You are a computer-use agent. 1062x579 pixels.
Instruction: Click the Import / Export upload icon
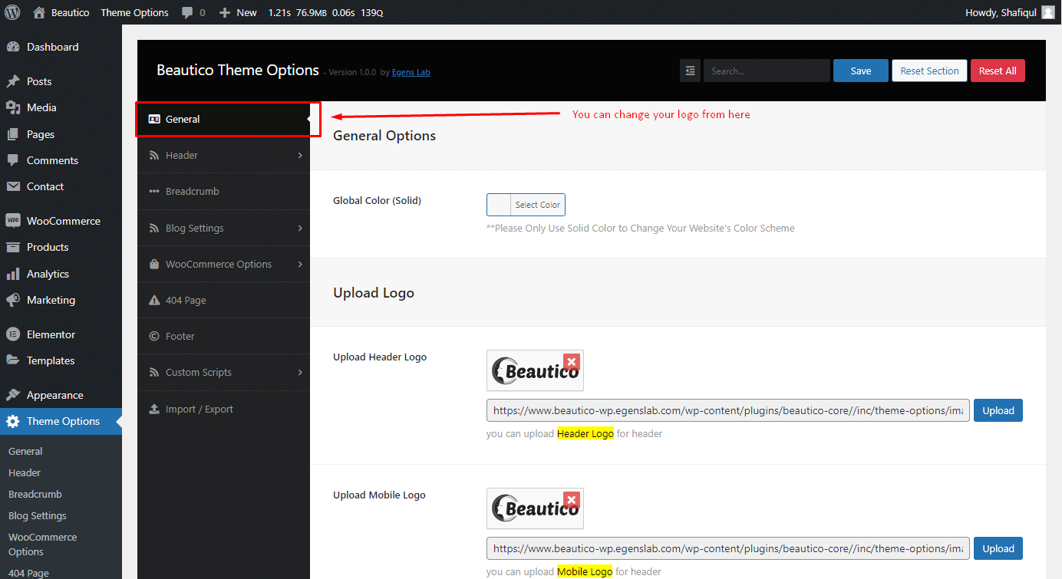[x=154, y=410]
